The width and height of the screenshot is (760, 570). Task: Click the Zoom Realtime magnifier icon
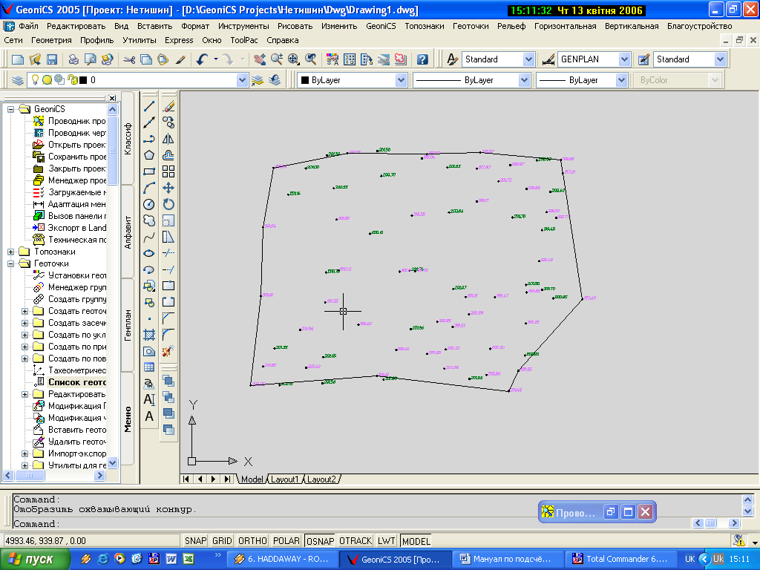pos(277,59)
